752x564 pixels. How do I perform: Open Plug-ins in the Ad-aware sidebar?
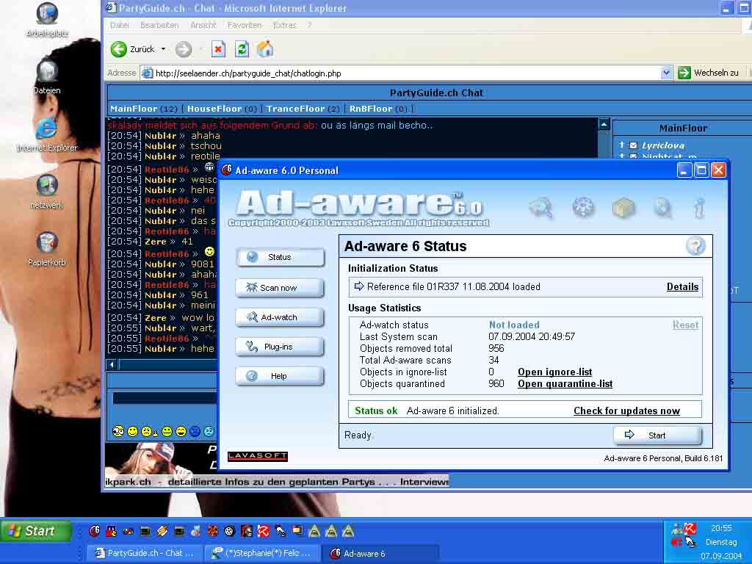279,347
